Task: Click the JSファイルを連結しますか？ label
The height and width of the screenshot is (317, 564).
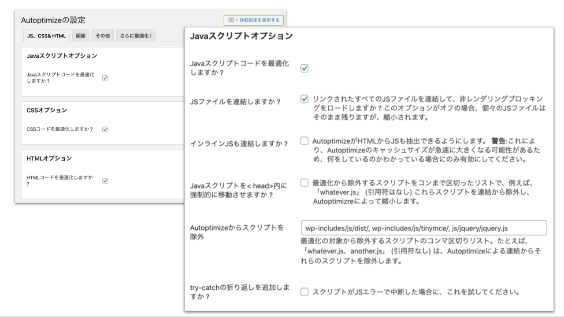Action: pyautogui.click(x=236, y=102)
